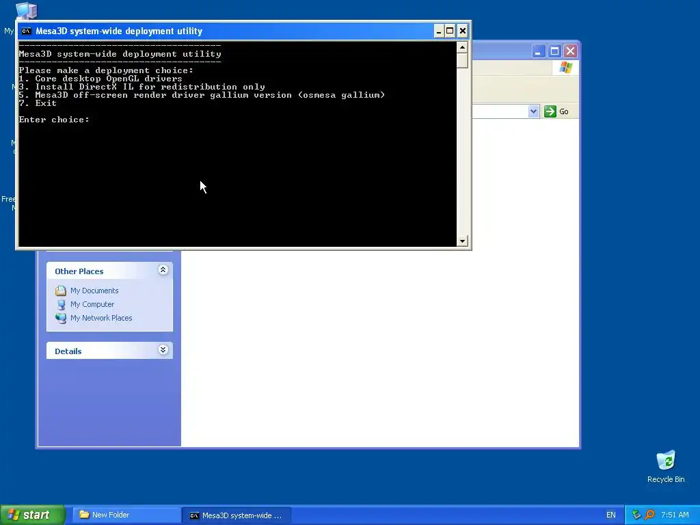Screen dimensions: 700x525
Task: Click the '7. Exit' line in console
Action: 38,103
